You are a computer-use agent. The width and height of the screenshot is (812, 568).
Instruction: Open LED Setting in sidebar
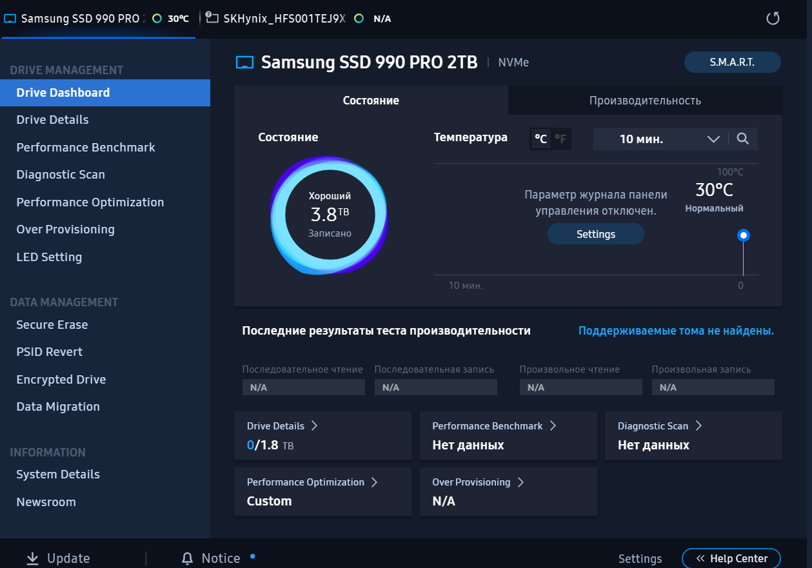[x=105, y=257]
